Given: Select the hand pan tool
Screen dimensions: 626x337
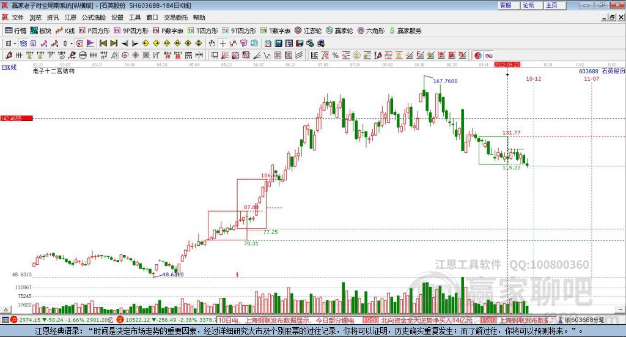Looking at the screenshot, I should 212,43.
